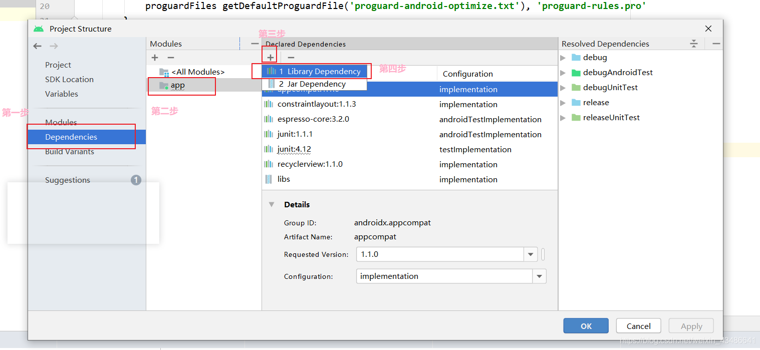760x350 pixels.
Task: Select the debug folder label
Action: tap(595, 57)
